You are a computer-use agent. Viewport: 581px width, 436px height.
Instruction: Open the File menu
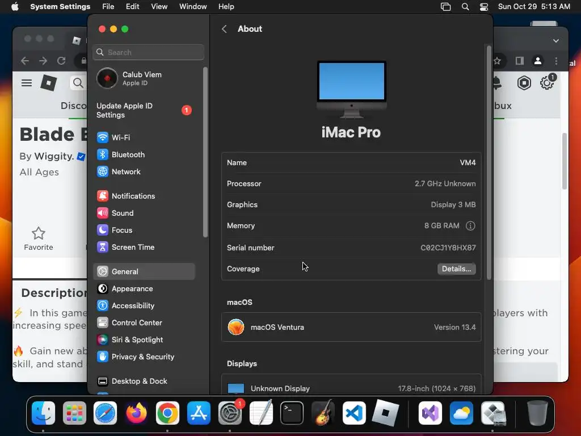(108, 7)
